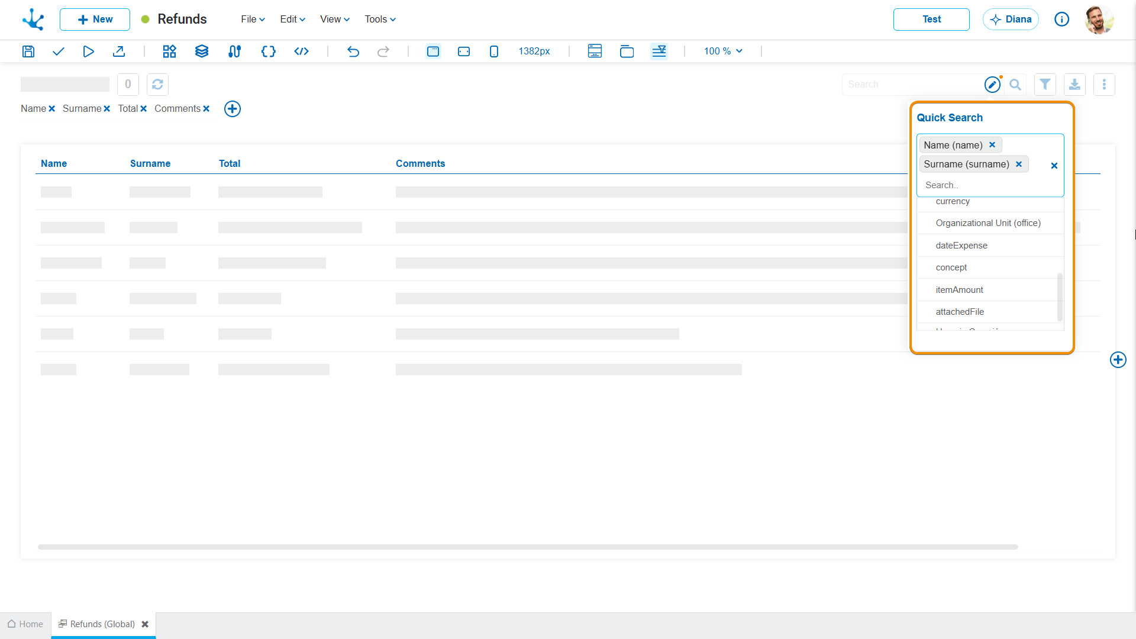Toggle the tablet landscape preview mode
The height and width of the screenshot is (639, 1136).
[464, 51]
